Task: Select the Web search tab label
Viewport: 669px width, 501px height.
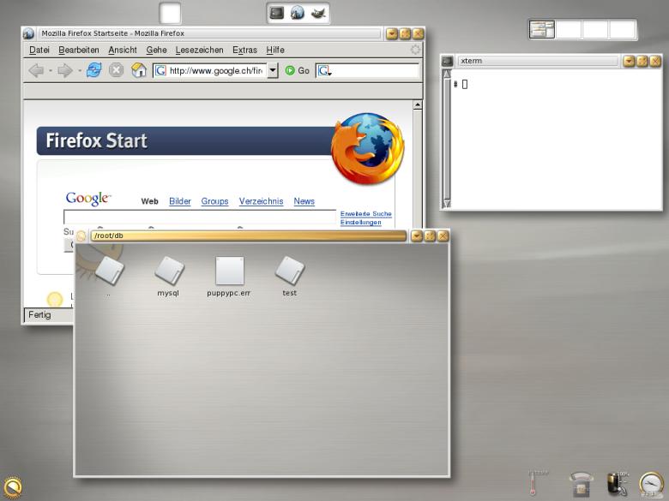Action: 150,201
